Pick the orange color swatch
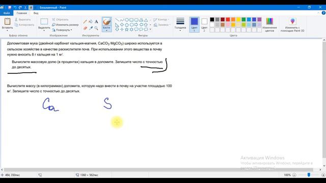The image size is (326, 183). [233, 19]
